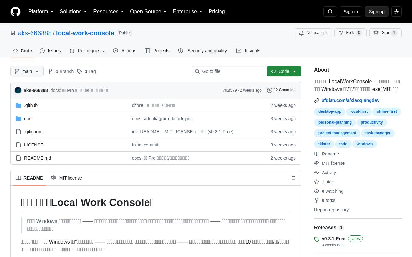Viewport: 412px width, 257px height.
Task: Open the .github folder
Action: 31,105
